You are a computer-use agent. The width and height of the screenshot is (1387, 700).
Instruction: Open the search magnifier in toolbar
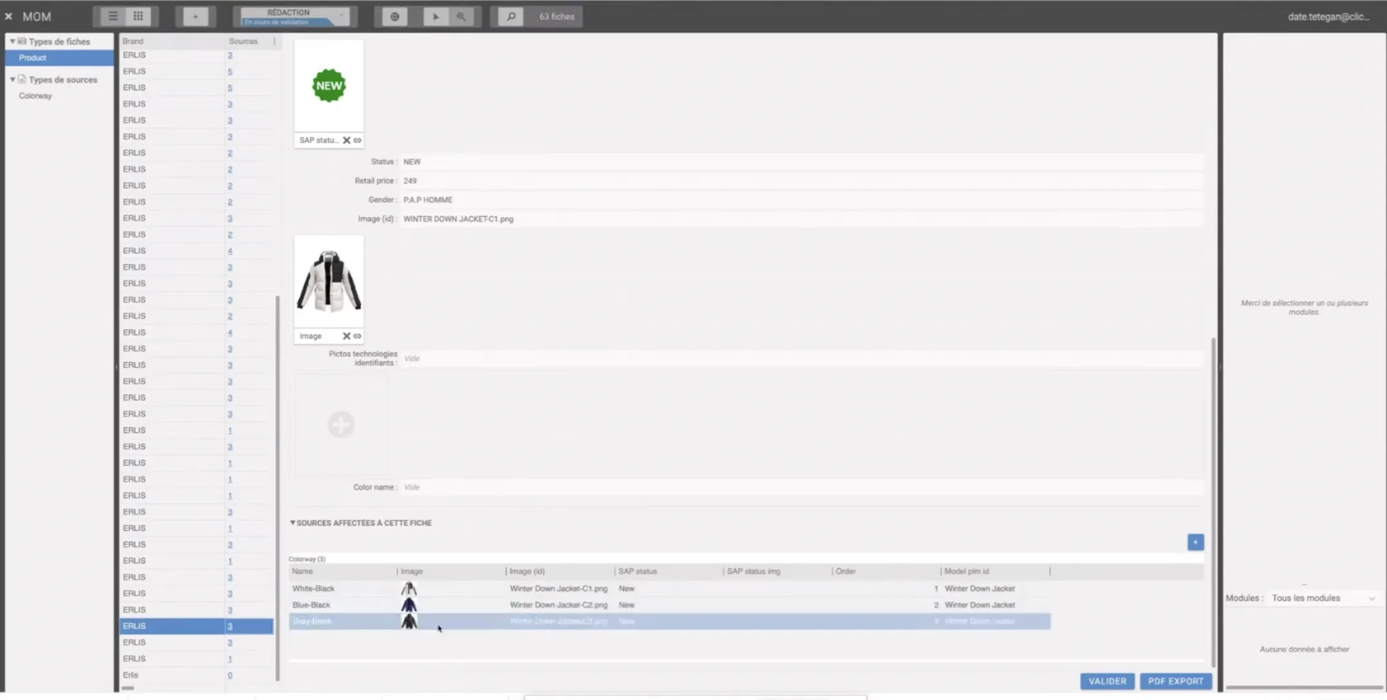point(511,17)
